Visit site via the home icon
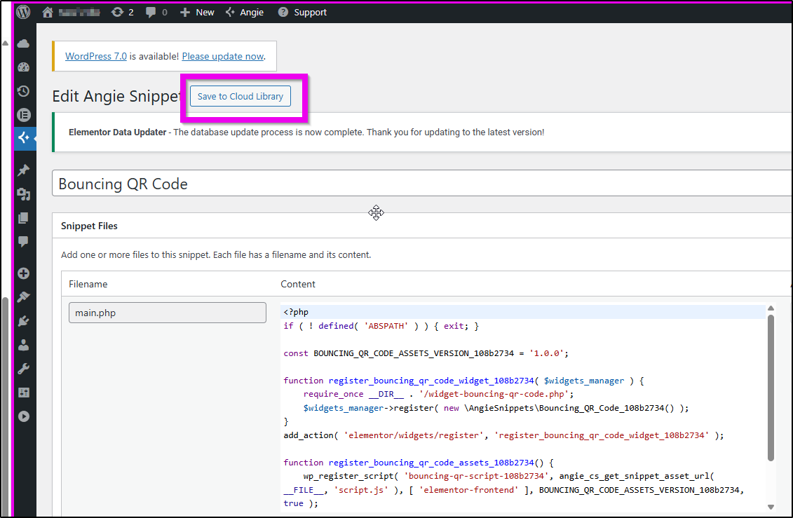Image resolution: width=793 pixels, height=518 pixels. point(48,12)
